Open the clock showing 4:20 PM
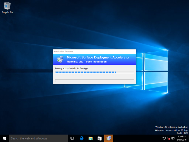Viewport: 189px width, 142px height. [182, 138]
